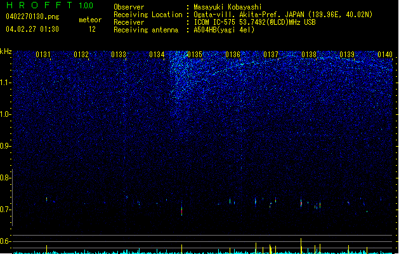Select the filename 0402270130.png
The image size is (399, 254).
32,17
